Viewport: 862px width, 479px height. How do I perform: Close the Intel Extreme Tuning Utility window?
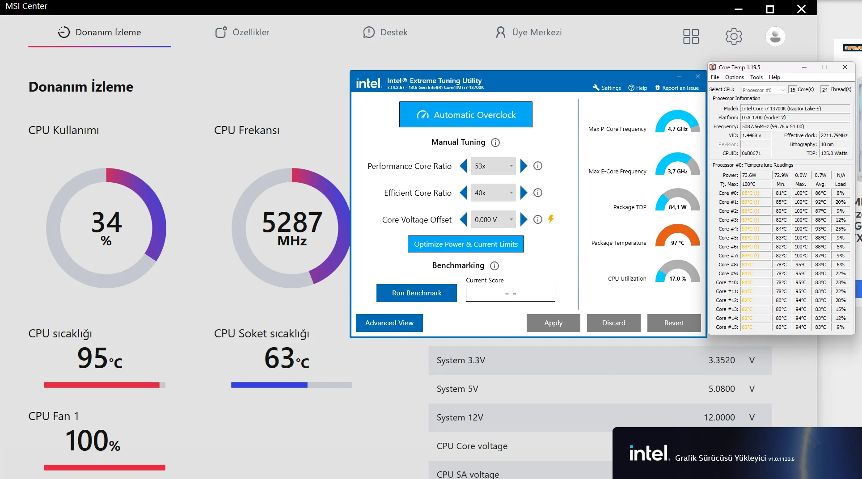tap(697, 76)
